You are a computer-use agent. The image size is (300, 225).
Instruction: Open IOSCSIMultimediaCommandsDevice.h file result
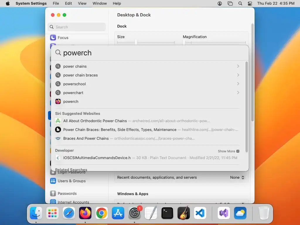coord(147,158)
